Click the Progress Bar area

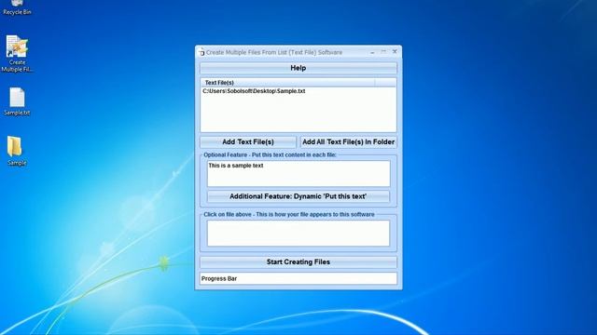(298, 278)
